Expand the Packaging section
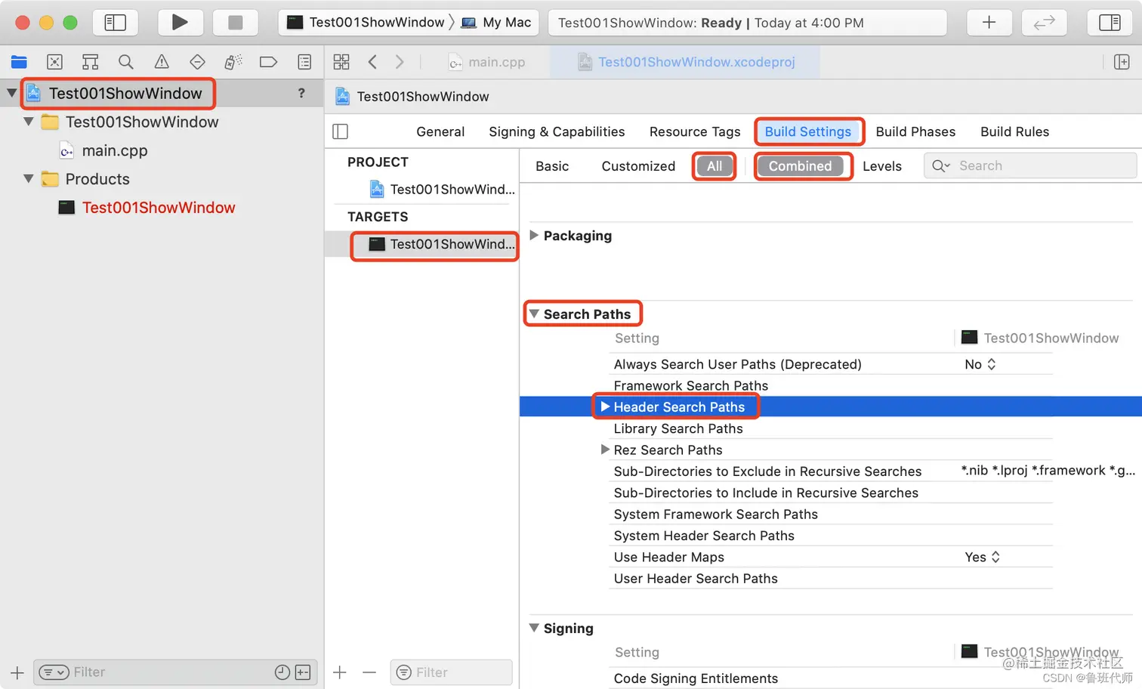1142x689 pixels. 534,235
